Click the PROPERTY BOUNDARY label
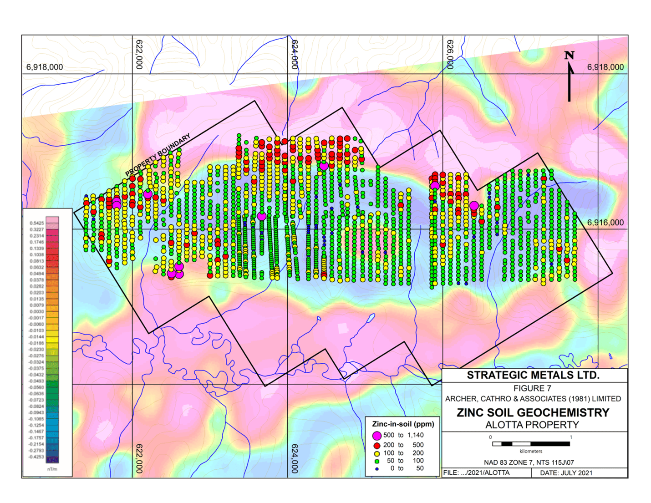 [x=158, y=155]
